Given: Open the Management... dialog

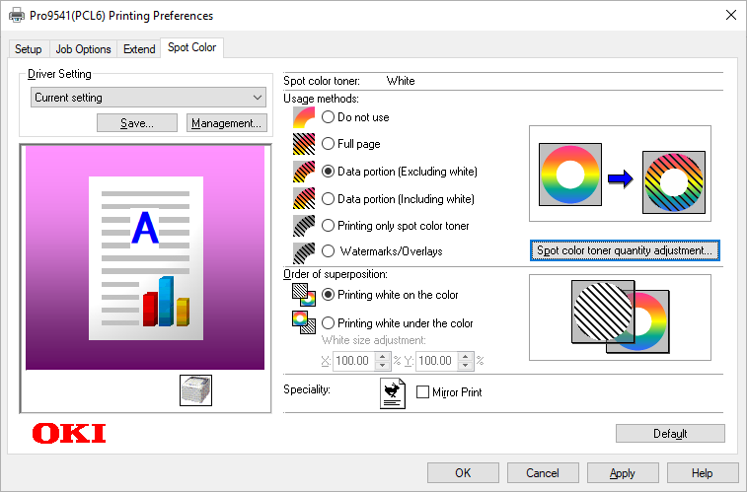Looking at the screenshot, I should point(227,123).
